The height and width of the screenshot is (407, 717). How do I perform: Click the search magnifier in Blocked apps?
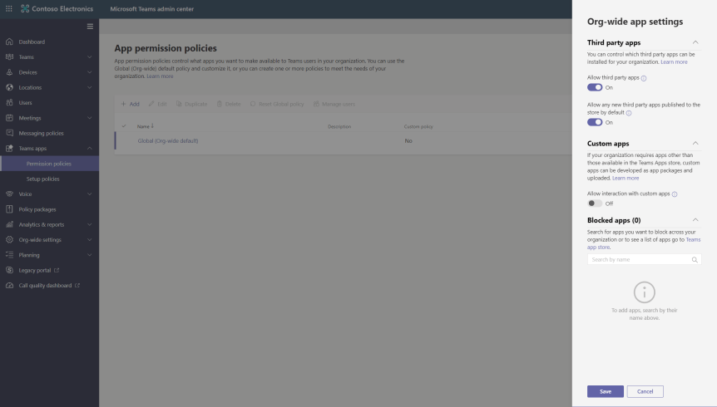[695, 260]
